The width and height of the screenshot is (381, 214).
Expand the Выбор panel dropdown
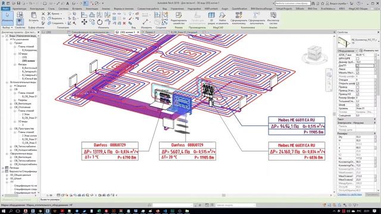pyautogui.click(x=8, y=28)
